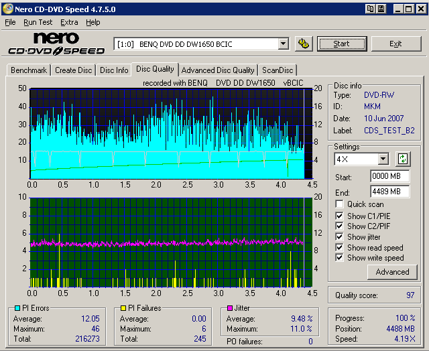
Task: Uncheck Show C1/PIE option
Action: [340, 216]
